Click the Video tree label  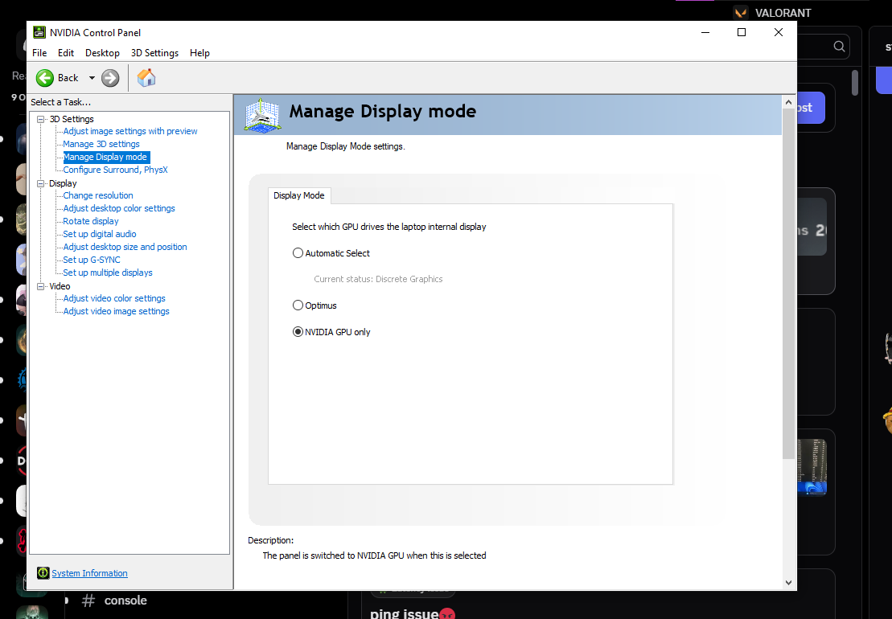(60, 286)
